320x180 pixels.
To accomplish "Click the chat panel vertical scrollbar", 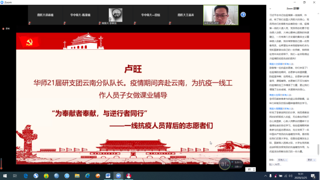I will [318, 150].
